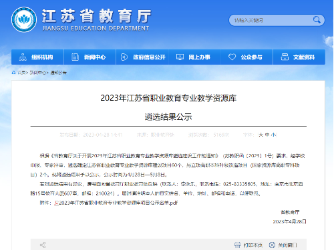This screenshot has height=250, width=334.
Task: Open the 新闻中心 menu
Action: [90, 57]
